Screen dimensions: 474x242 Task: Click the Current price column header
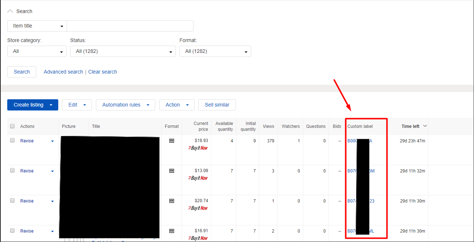(201, 126)
